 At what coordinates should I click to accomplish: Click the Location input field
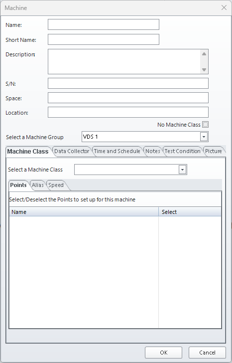(128, 112)
